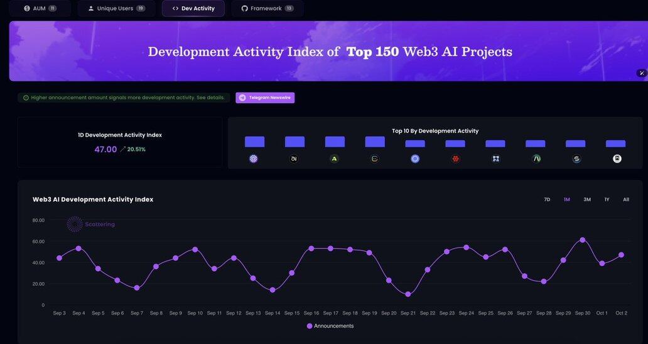Click the second-ranked project icon in Top 10
This screenshot has width=648, height=344.
(x=294, y=159)
